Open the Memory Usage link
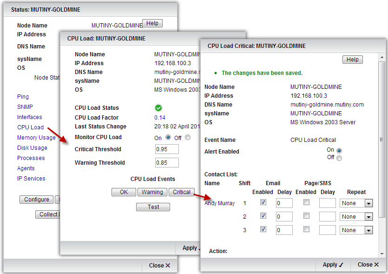This screenshot has width=388, height=274. click(x=36, y=138)
